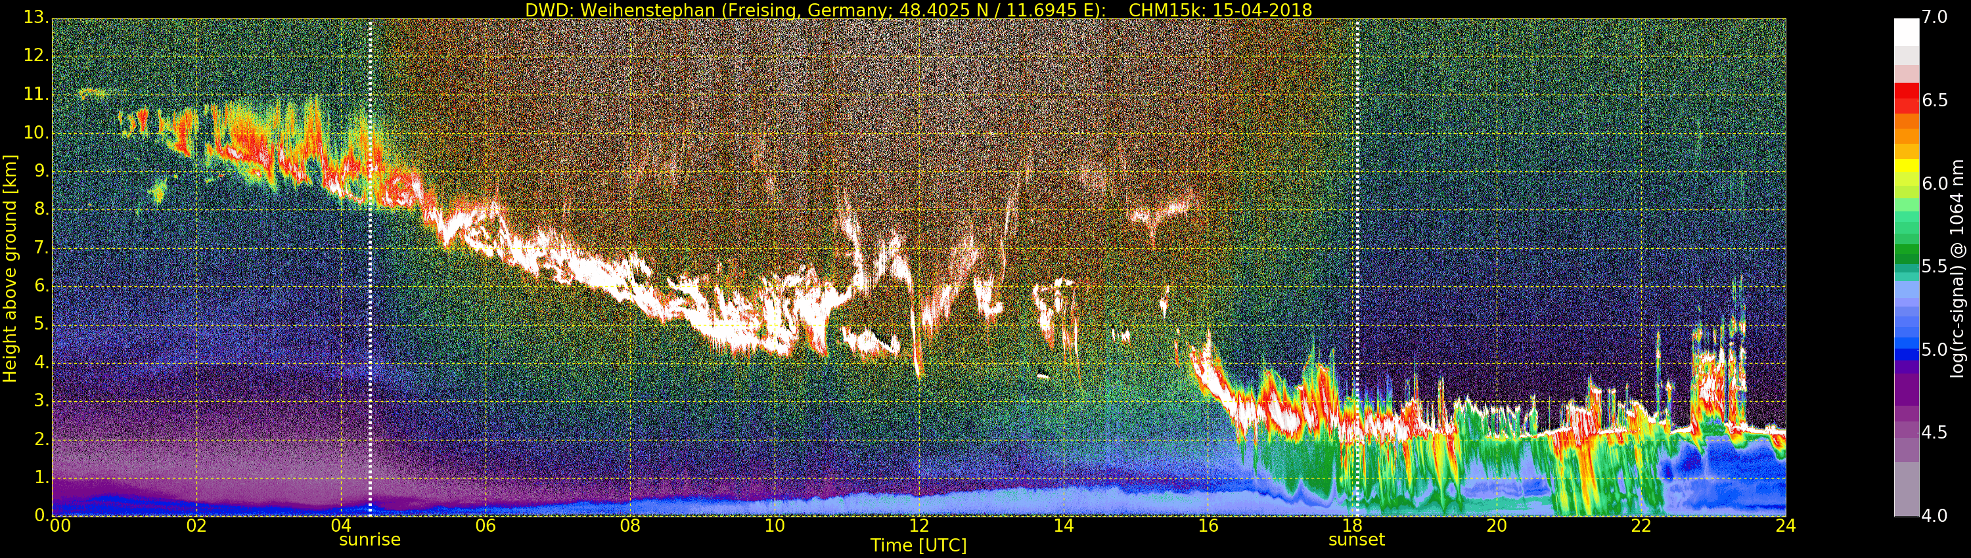Click the height axis tick "5."

(x=41, y=324)
